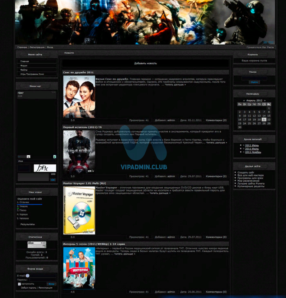The image size is (286, 298).
Task: Click 'Читать дальше' on the Первый мститель post
Action: point(216,143)
